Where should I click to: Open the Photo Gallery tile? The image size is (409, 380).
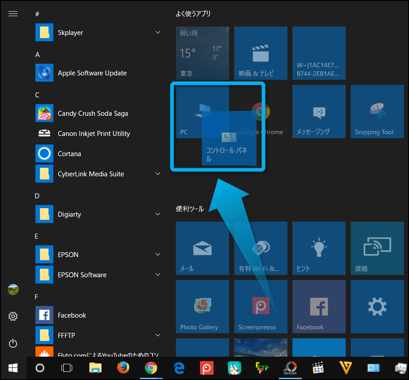click(202, 307)
